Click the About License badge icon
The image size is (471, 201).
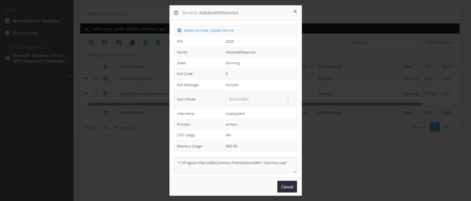click(7, 33)
